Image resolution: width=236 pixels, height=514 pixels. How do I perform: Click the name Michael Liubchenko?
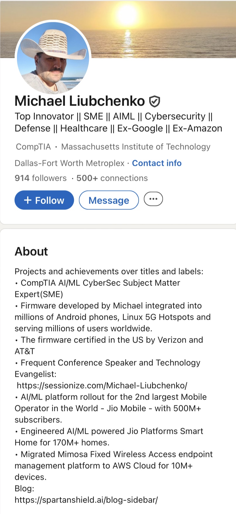pyautogui.click(x=80, y=101)
